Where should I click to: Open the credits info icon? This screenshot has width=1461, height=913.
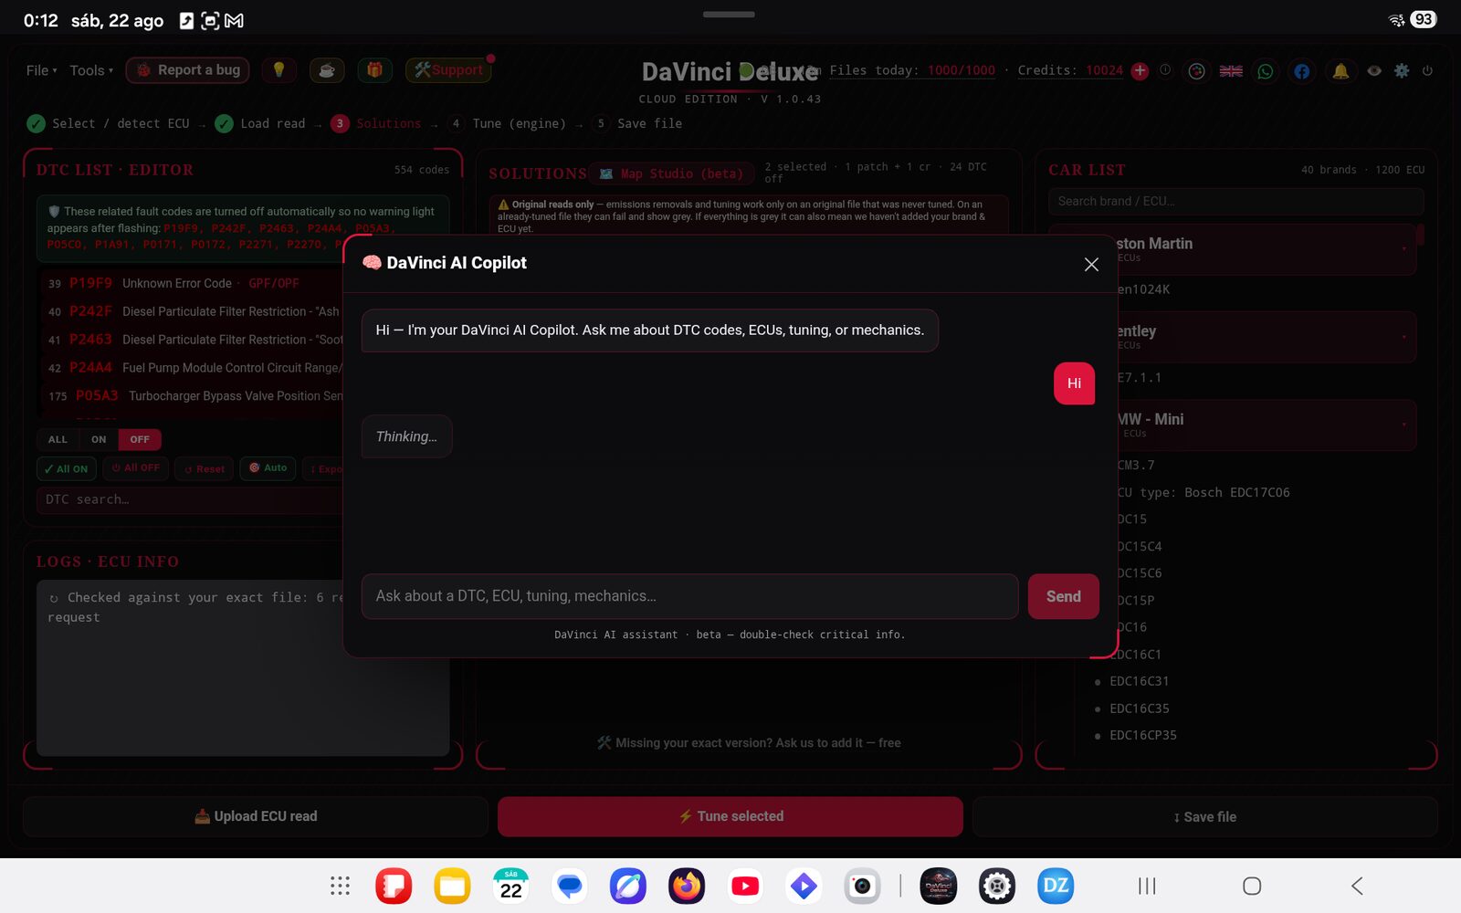pos(1165,70)
